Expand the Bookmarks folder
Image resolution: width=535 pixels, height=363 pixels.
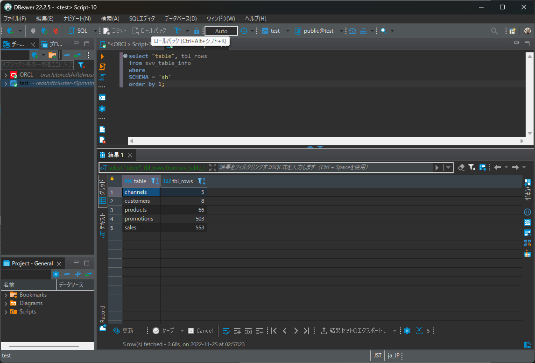click(6, 295)
